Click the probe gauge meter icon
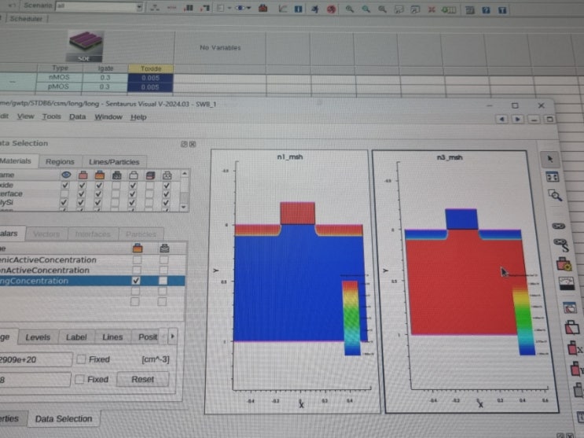 (x=566, y=283)
